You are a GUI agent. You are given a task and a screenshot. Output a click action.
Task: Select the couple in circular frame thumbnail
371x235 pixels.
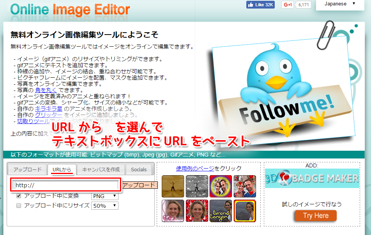click(x=221, y=186)
